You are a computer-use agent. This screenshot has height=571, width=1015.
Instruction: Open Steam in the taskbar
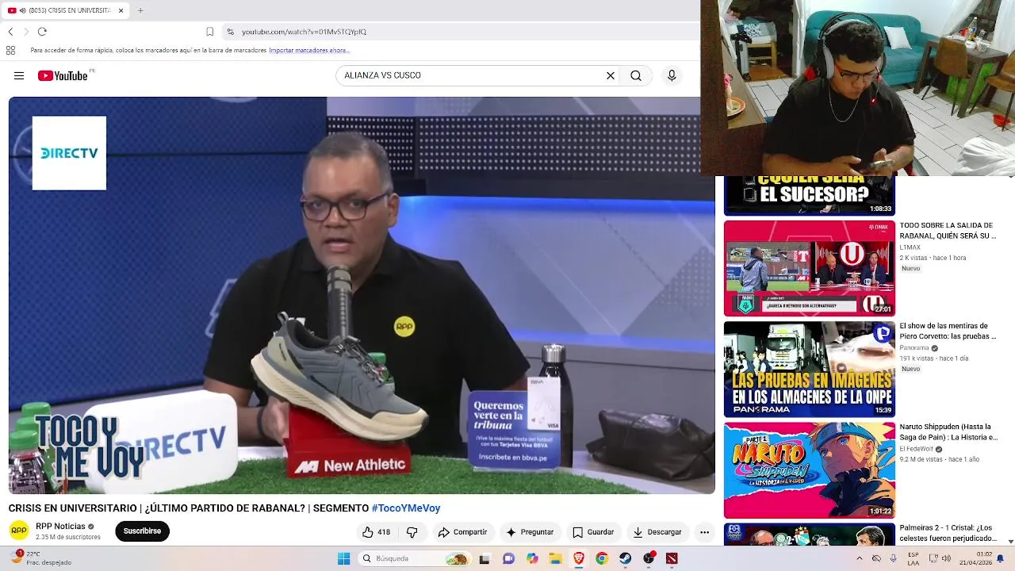[x=626, y=558]
